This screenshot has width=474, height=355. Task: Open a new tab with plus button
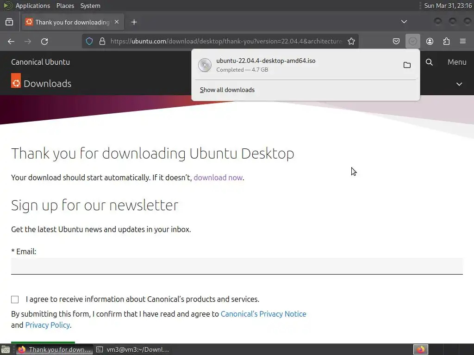[x=134, y=22]
